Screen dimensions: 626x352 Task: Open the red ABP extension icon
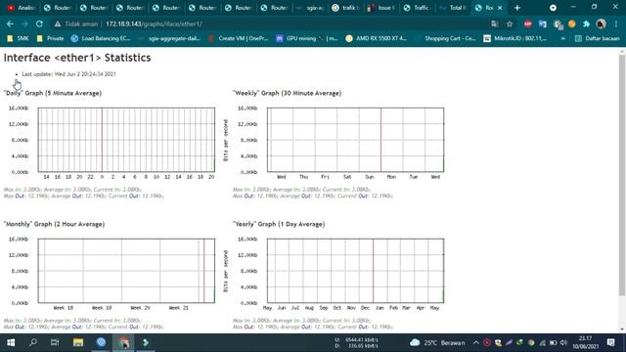pos(528,23)
